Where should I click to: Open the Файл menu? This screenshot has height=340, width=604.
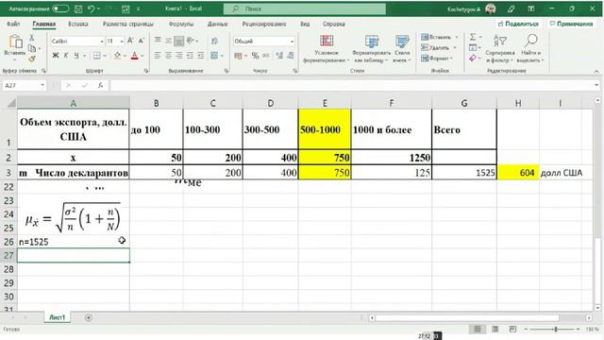coord(13,24)
